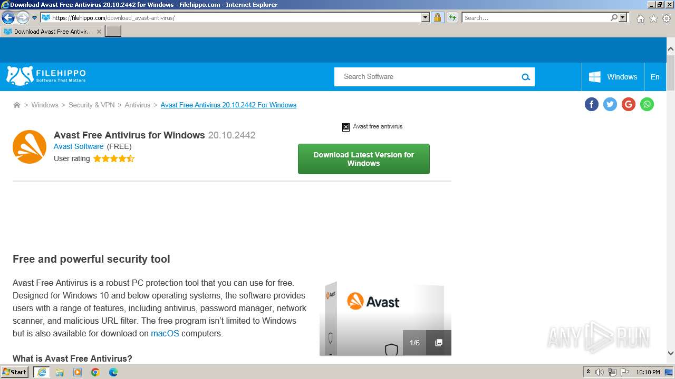Open IE Favorites star
The image size is (675, 379).
[653, 18]
